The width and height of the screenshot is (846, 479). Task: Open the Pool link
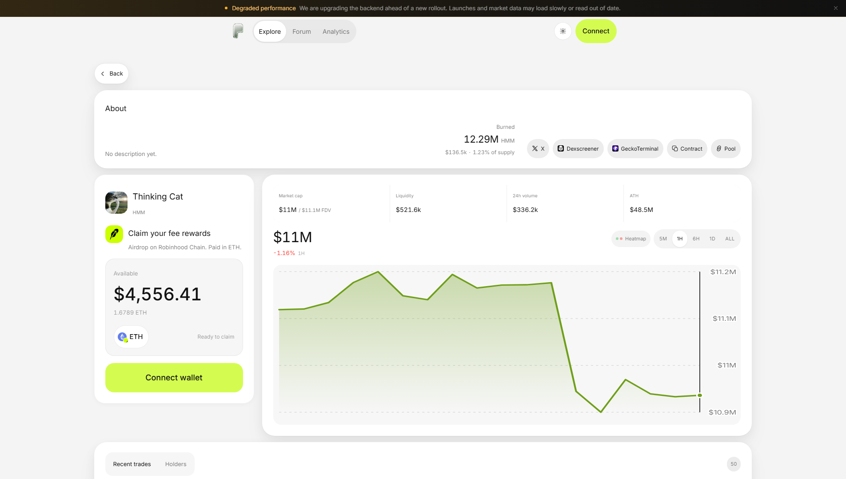[x=726, y=148]
